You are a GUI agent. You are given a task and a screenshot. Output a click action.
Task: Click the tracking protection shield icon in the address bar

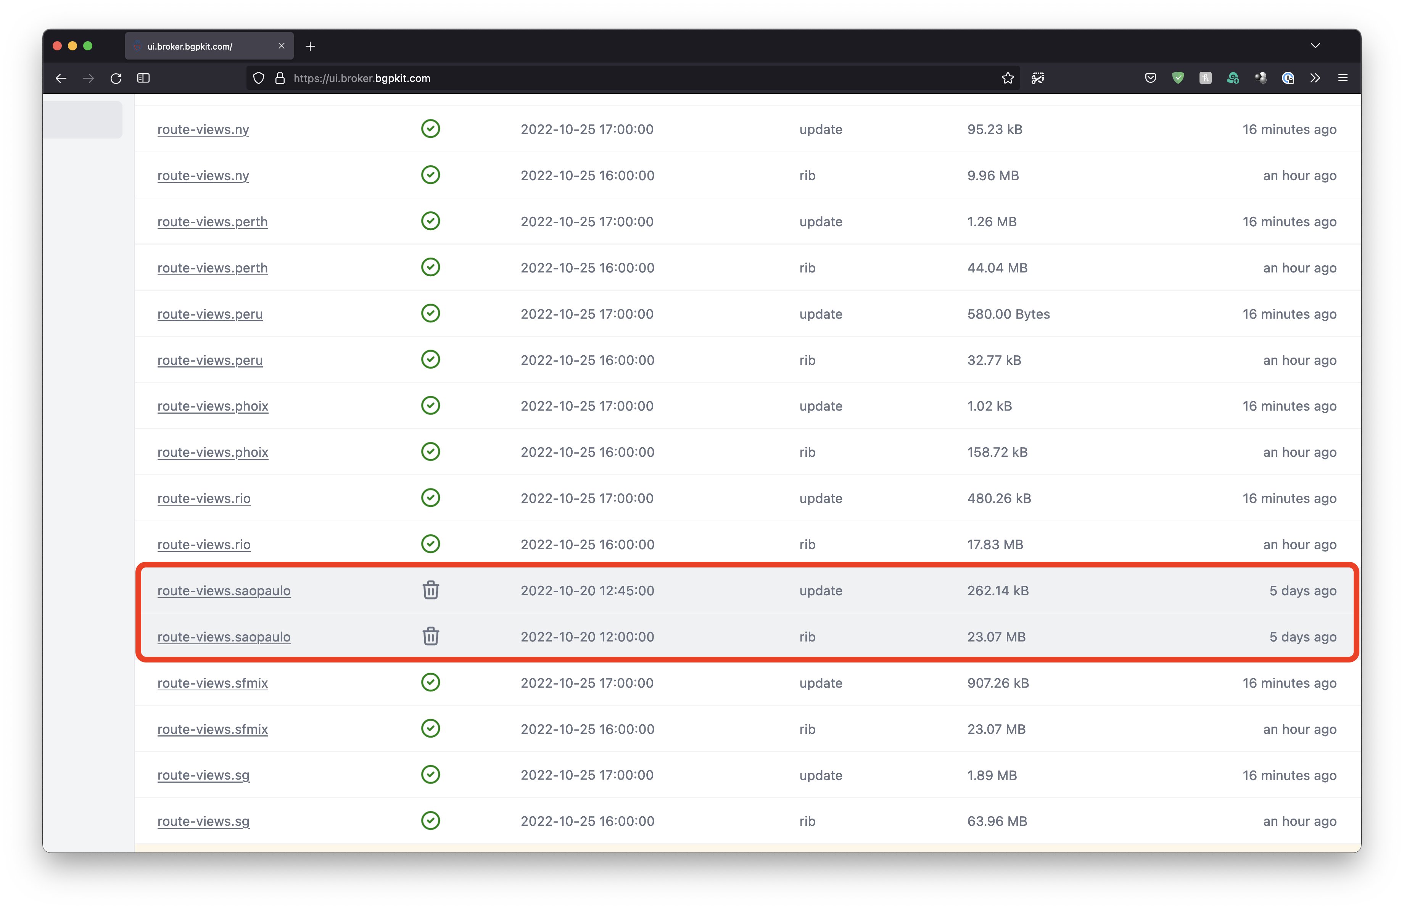[258, 78]
